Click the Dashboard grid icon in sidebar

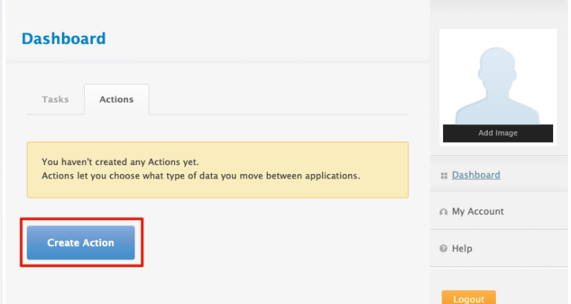click(x=444, y=175)
